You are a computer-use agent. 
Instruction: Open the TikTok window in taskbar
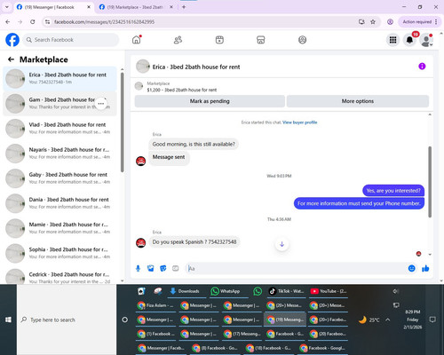point(287,291)
